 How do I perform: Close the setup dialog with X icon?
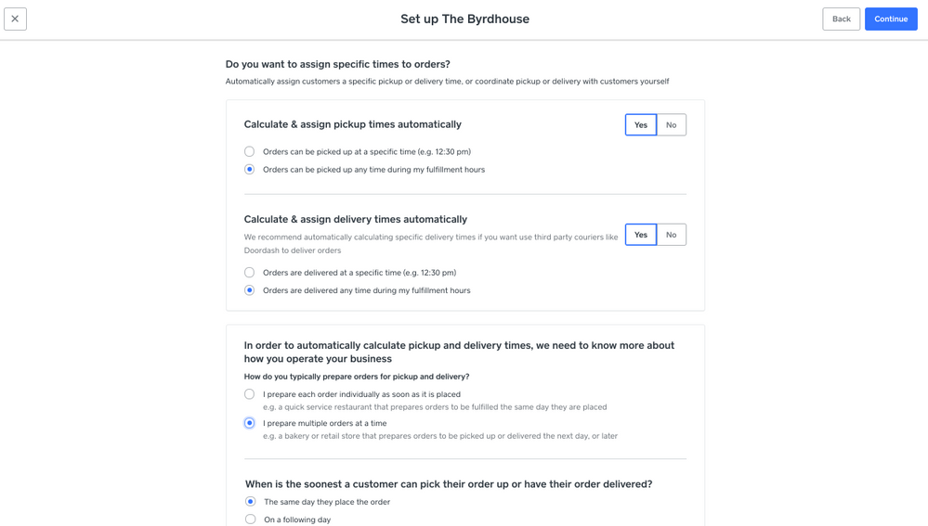15,19
